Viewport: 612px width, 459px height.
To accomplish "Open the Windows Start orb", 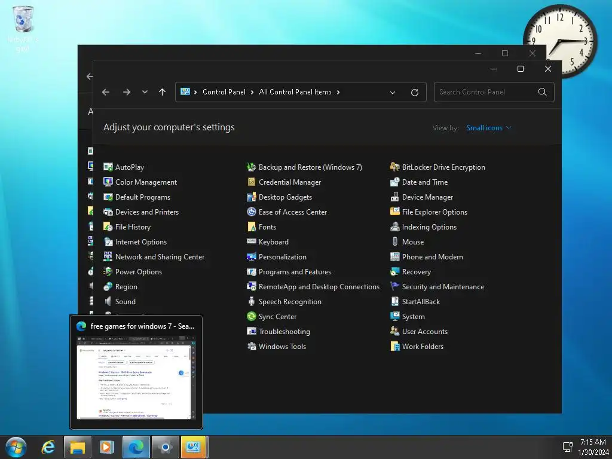I will coord(16,447).
